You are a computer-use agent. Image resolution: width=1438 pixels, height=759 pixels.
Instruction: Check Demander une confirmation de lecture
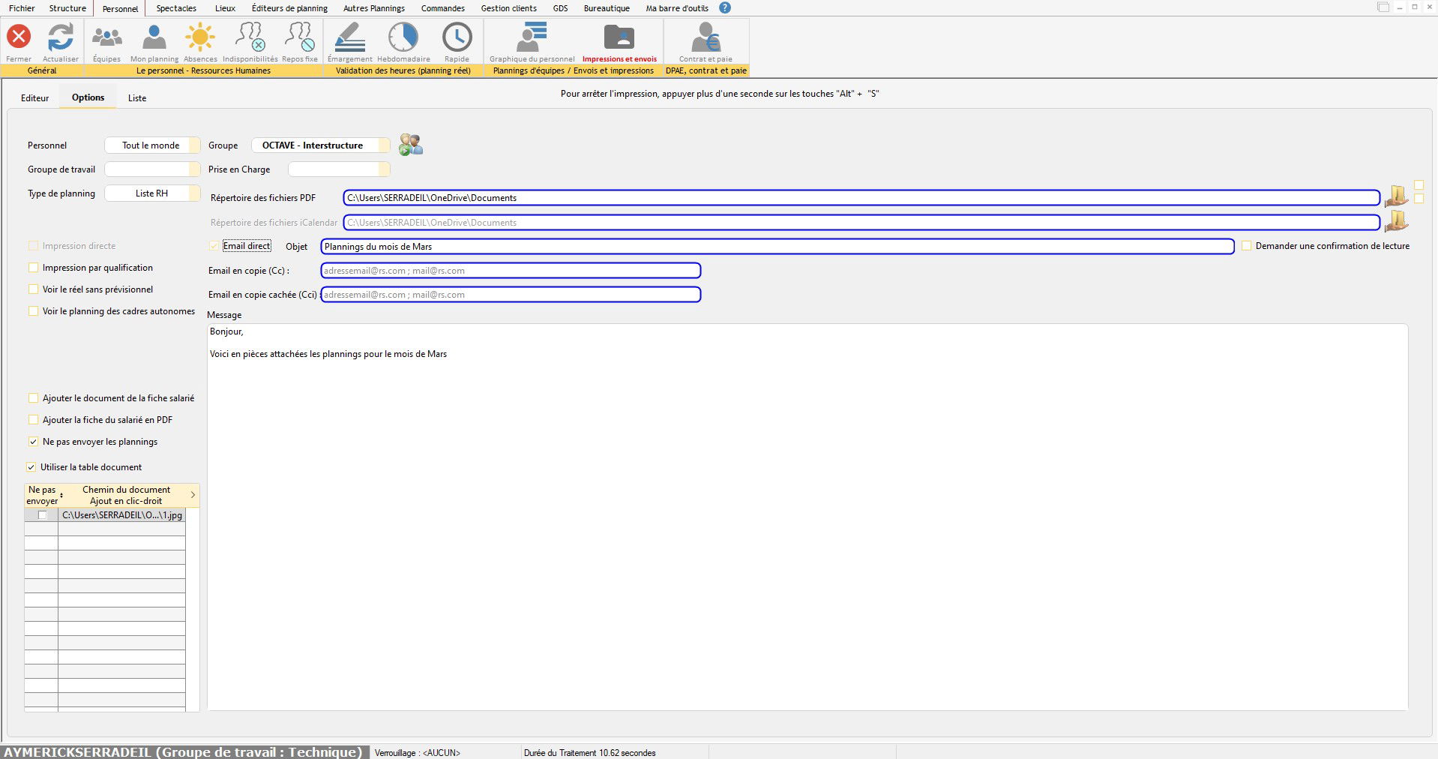1246,246
